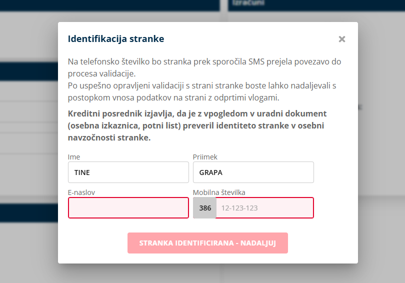Click the dimmed panel right of the dialog
The image size is (405, 283).
[x=381, y=150]
